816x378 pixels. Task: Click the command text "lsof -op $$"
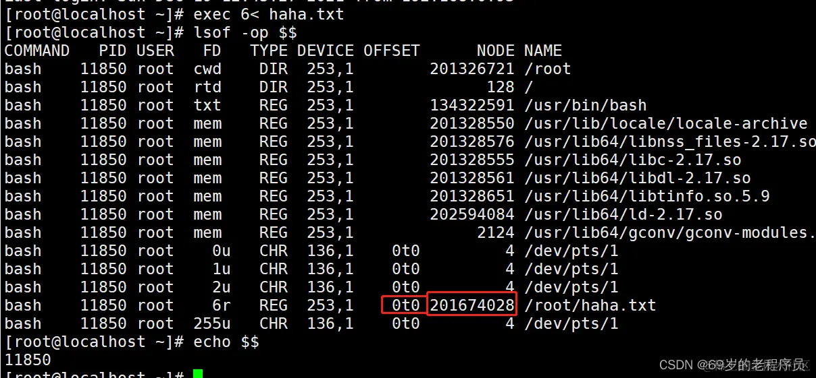[x=245, y=32]
